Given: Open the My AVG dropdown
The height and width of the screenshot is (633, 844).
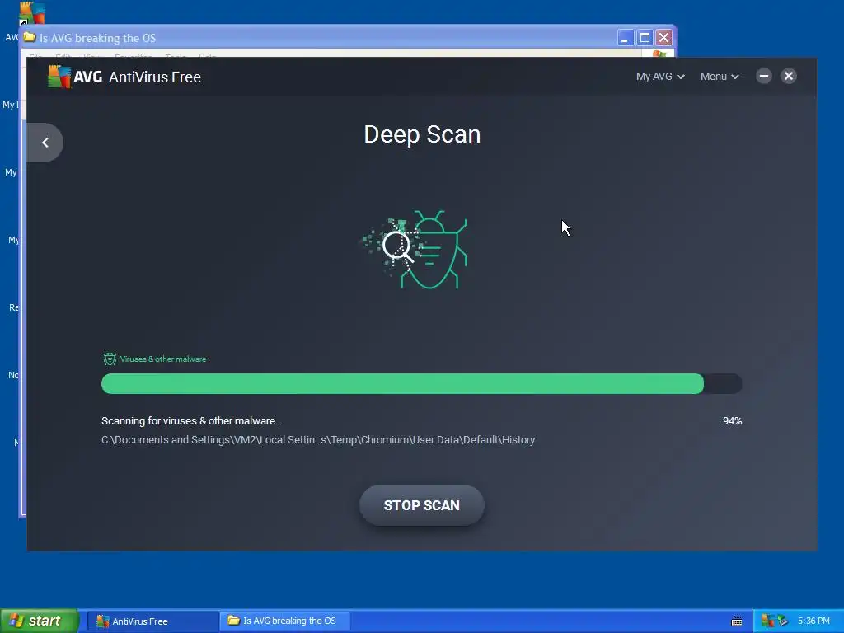Looking at the screenshot, I should pos(660,77).
